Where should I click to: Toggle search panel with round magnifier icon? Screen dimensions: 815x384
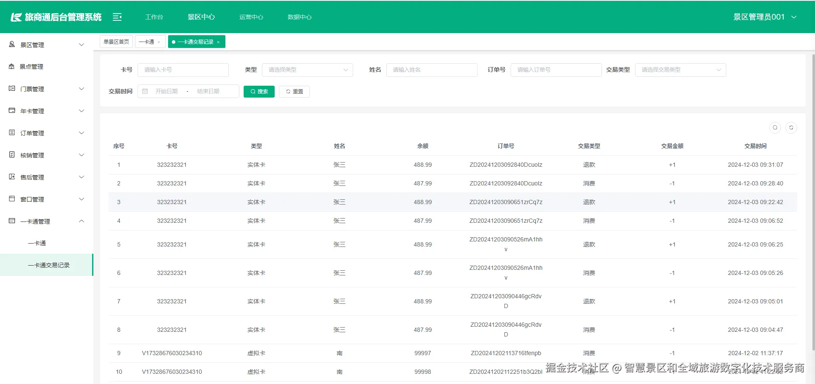point(775,128)
